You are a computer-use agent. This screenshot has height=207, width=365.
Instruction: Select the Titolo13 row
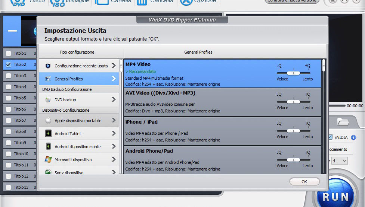[20, 187]
